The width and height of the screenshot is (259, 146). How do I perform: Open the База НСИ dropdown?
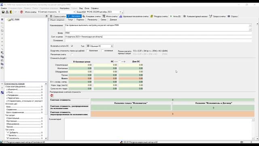point(120,12)
